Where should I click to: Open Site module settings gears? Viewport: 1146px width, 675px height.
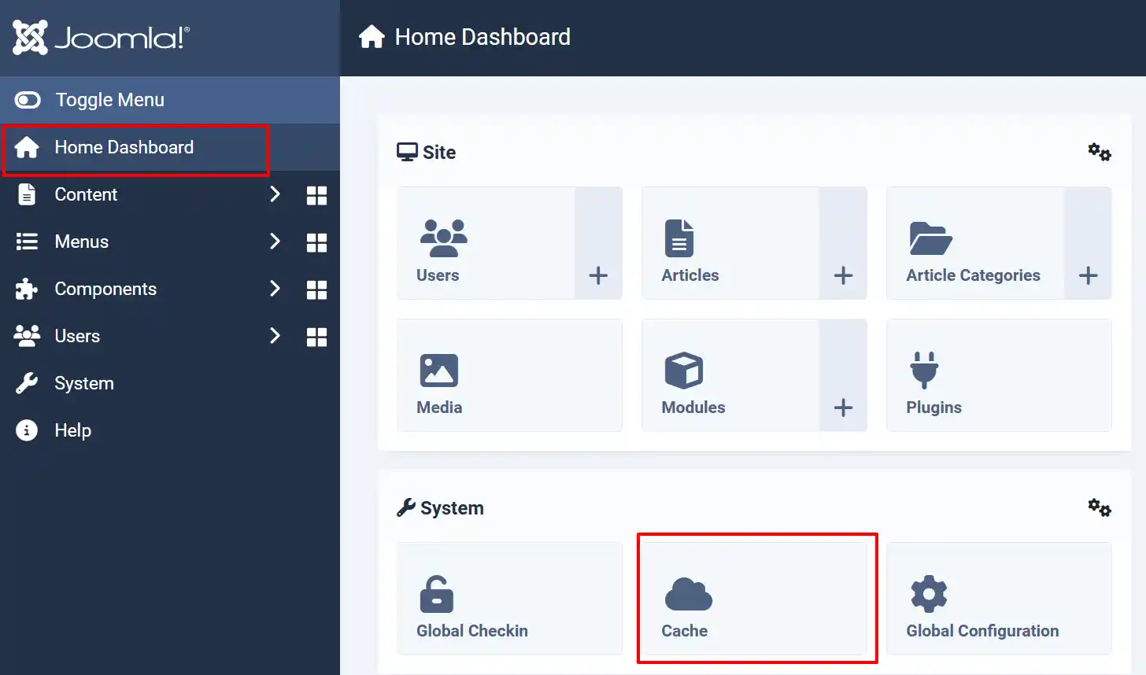point(1100,152)
